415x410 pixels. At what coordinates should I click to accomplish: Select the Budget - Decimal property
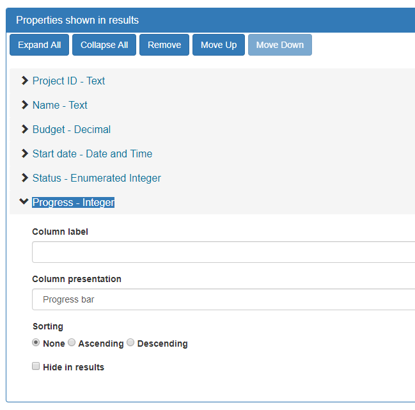point(72,129)
